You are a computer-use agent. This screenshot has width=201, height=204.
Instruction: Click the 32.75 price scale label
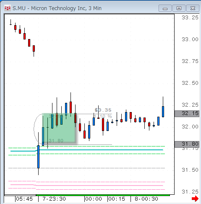coord(190,61)
